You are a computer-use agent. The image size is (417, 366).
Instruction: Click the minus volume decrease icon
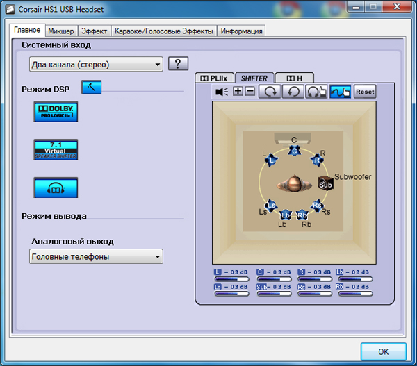coord(250,91)
